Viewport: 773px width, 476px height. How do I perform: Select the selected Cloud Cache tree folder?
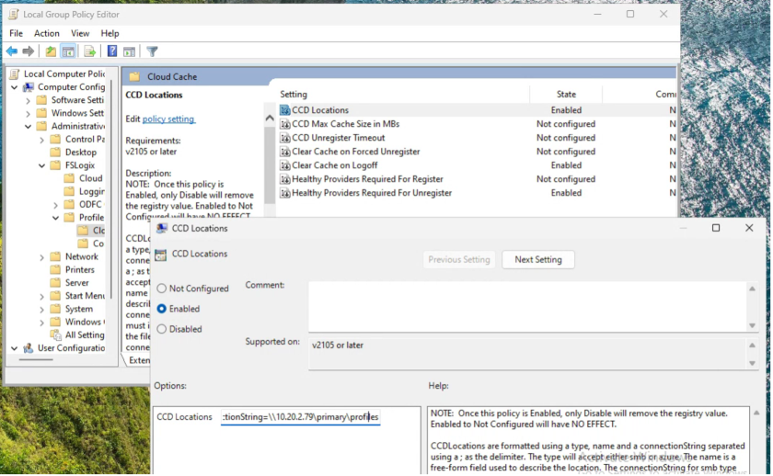click(98, 231)
